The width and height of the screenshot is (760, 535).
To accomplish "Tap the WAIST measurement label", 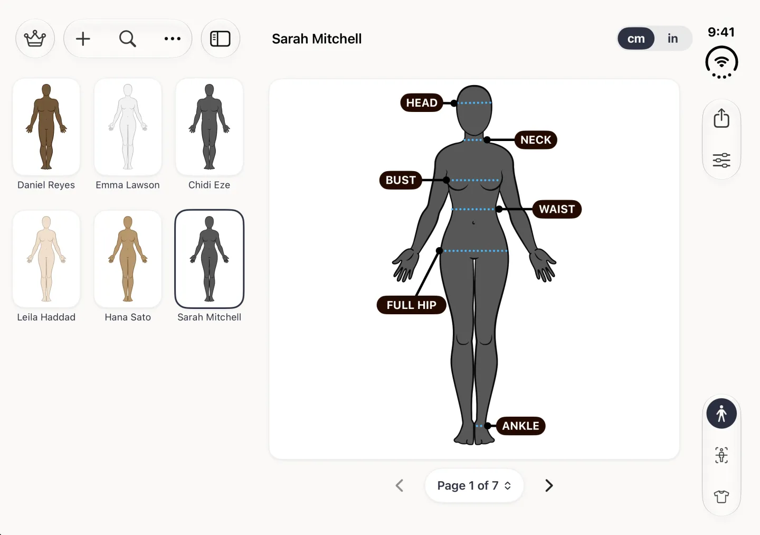I will pos(557,209).
